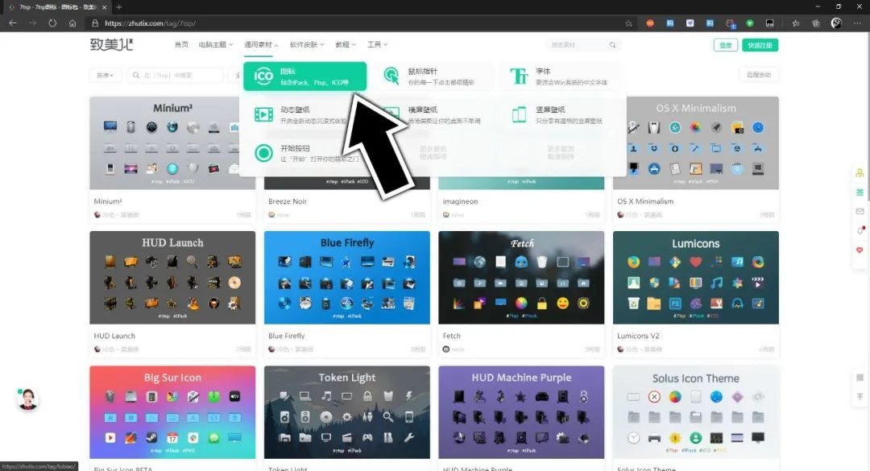The image size is (870, 471).
Task: Expand the 软件皮肤 navigation dropdown
Action: (307, 45)
